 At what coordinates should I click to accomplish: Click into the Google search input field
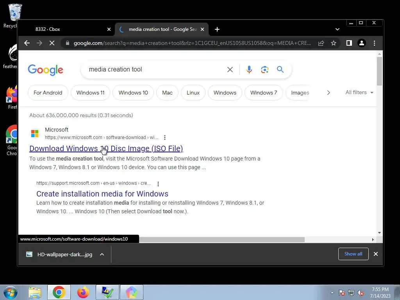(x=155, y=70)
